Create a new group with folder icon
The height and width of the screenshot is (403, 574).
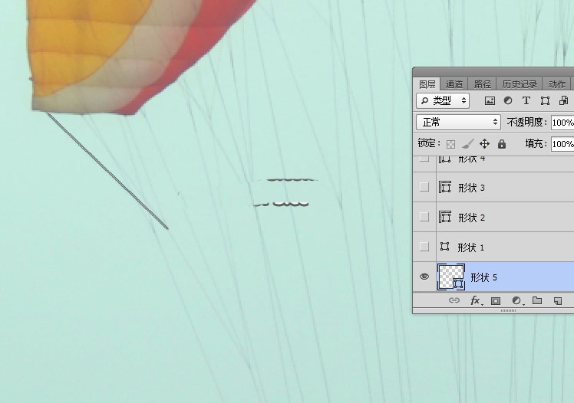(x=537, y=301)
